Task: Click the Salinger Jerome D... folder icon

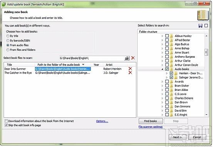Action: pyautogui.click(x=176, y=77)
